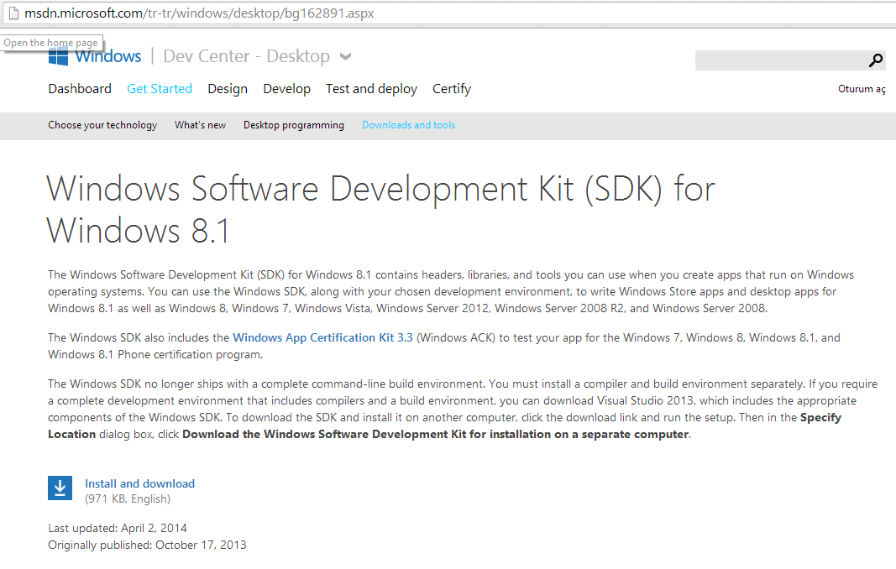Open the Dashboard menu item
The image size is (896, 569).
pos(80,89)
